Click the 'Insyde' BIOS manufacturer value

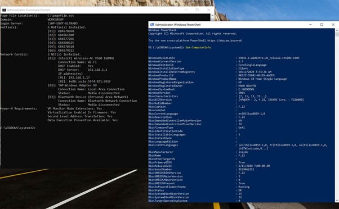(243, 152)
